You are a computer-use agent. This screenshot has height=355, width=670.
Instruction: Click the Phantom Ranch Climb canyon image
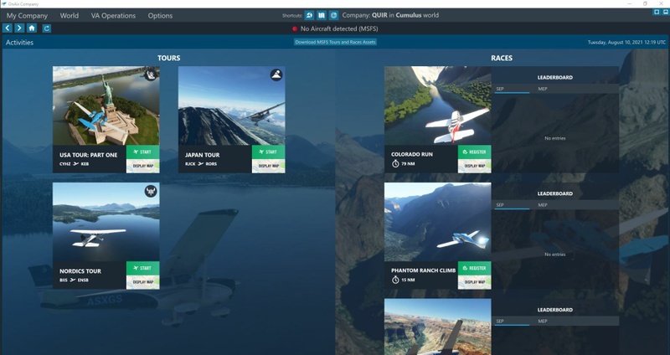437,222
